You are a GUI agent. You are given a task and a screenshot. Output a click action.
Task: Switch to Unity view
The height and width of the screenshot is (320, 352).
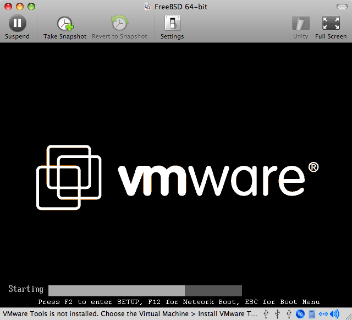pos(300,24)
